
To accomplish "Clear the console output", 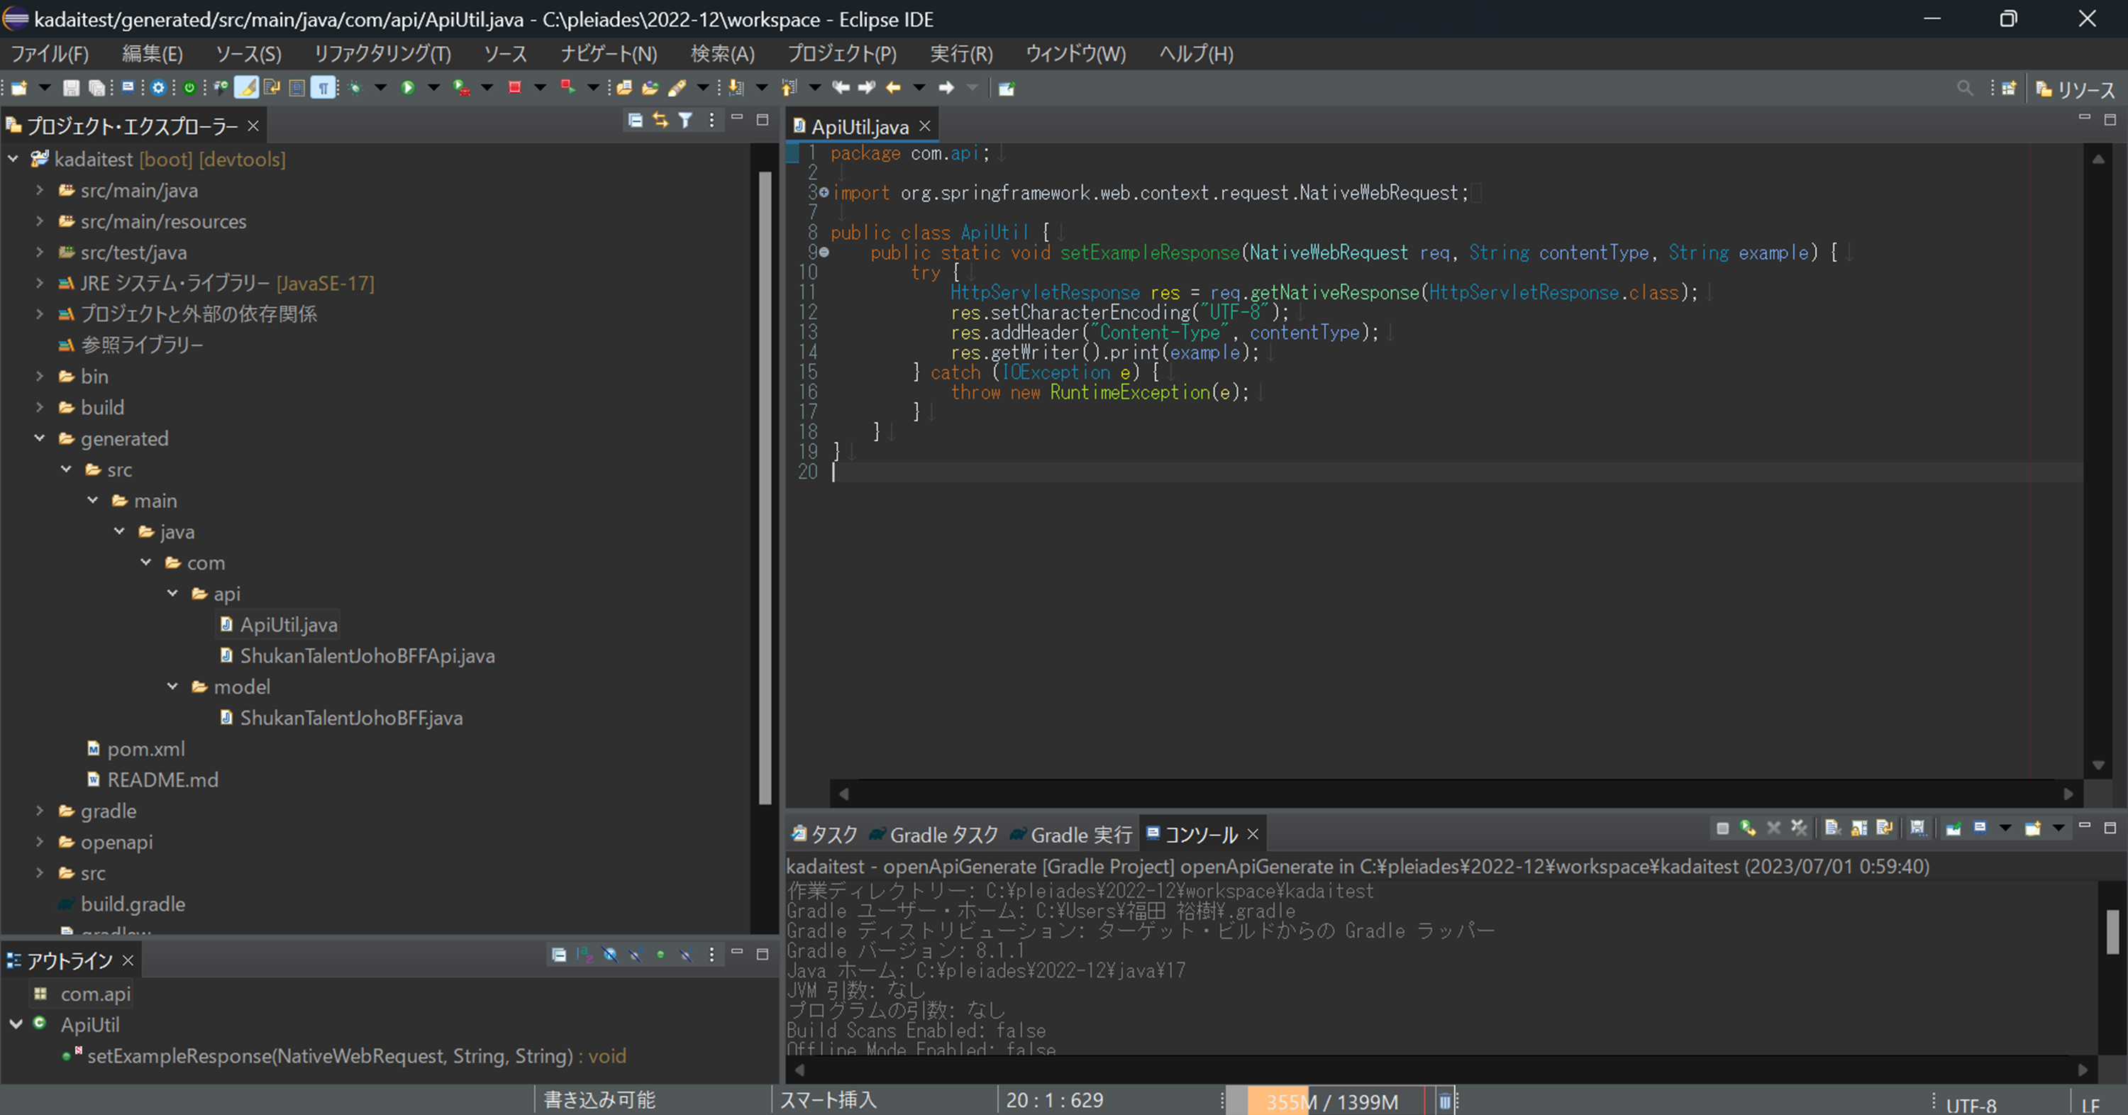I will coord(1833,828).
